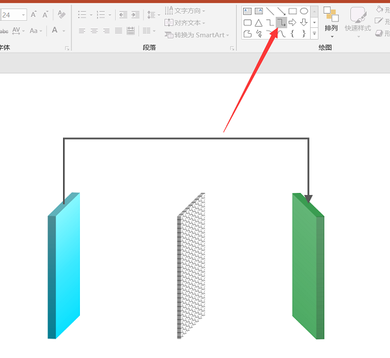The image size is (390, 358).
Task: Expand the shapes gallery More arrow
Action: (315, 34)
